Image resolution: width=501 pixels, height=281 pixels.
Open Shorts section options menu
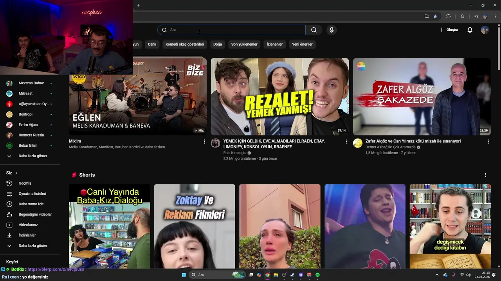[485, 175]
